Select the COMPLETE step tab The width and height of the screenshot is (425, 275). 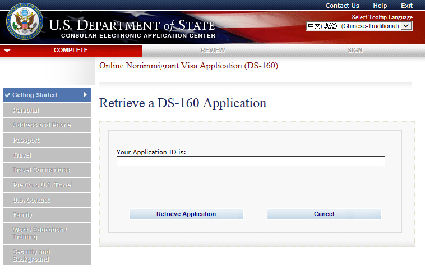(x=71, y=51)
